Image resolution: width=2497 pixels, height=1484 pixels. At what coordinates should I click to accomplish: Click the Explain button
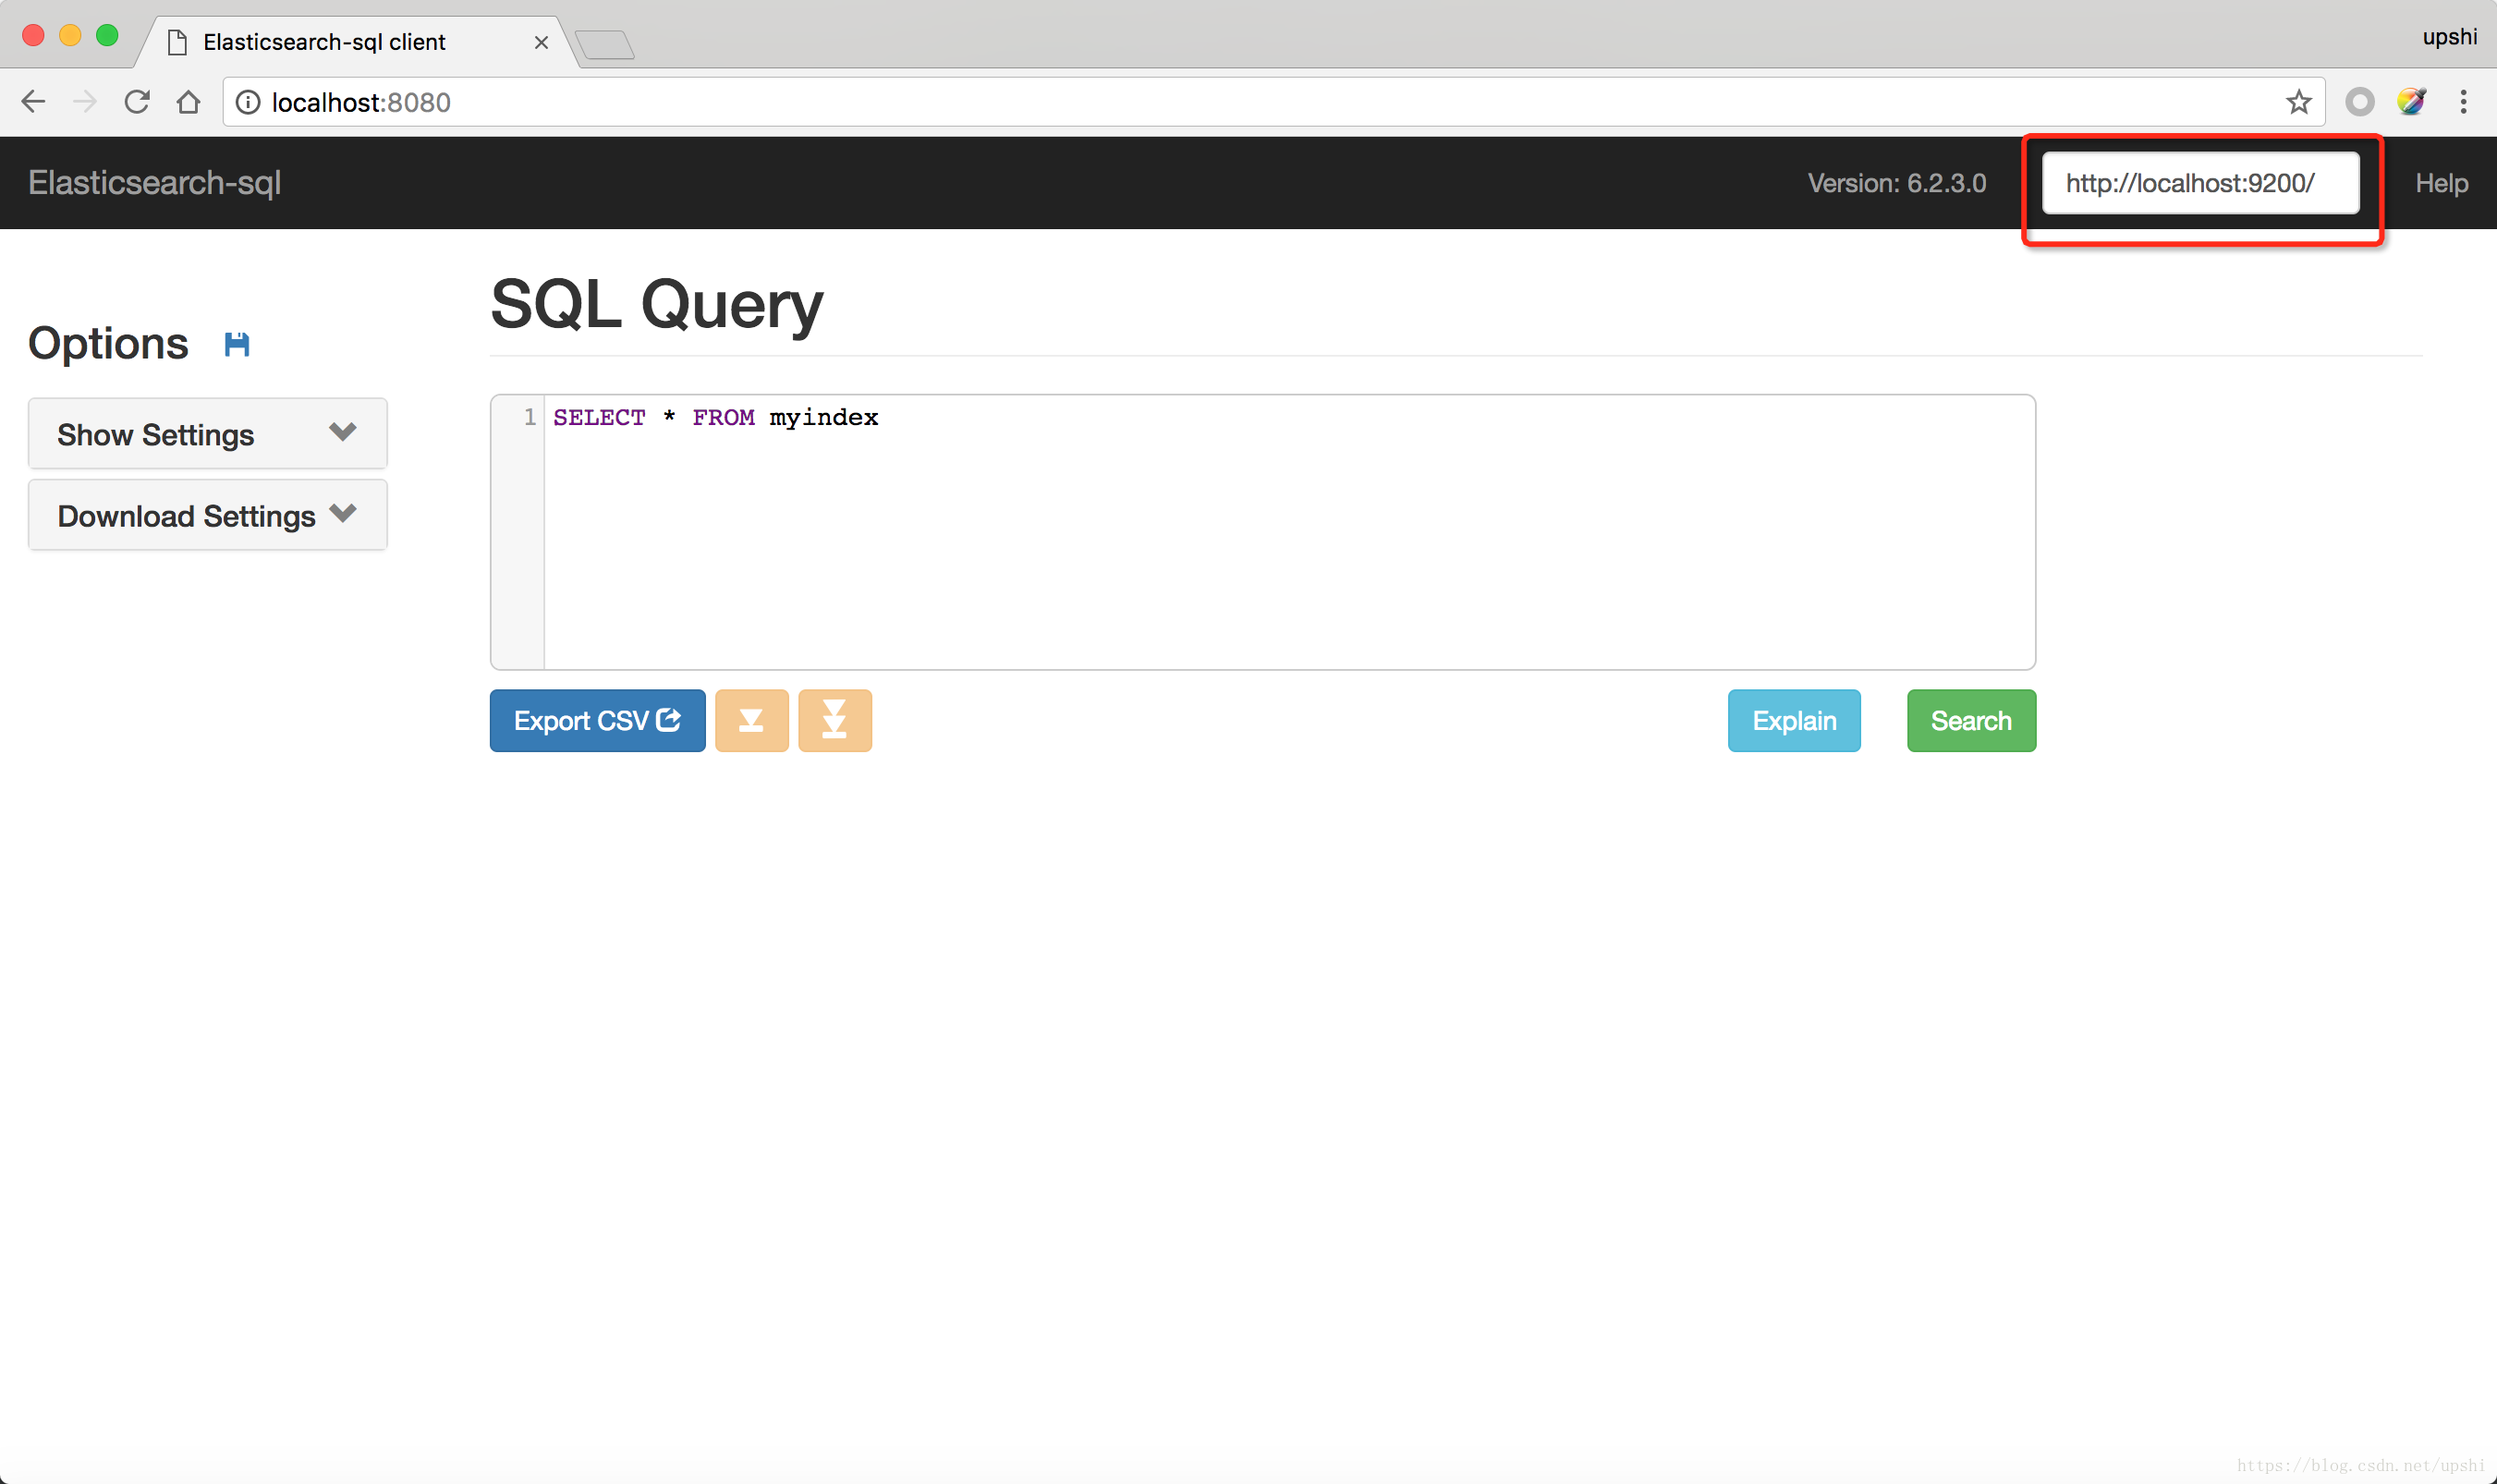click(1794, 720)
